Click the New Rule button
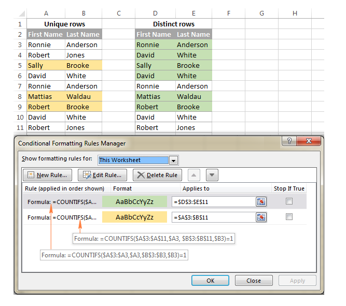The image size is (346, 306). 48,175
